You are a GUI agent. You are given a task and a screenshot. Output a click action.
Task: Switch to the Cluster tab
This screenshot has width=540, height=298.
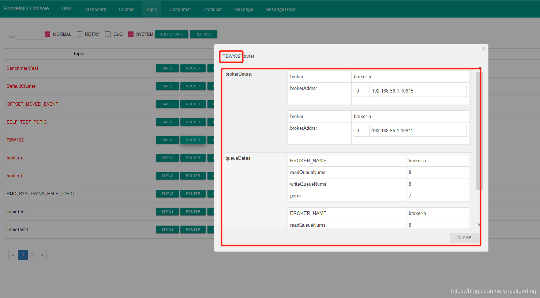tap(126, 9)
